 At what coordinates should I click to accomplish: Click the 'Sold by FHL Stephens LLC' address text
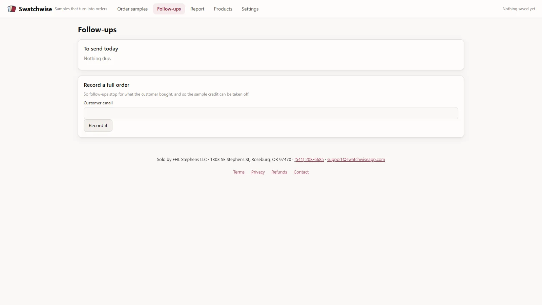[224, 160]
